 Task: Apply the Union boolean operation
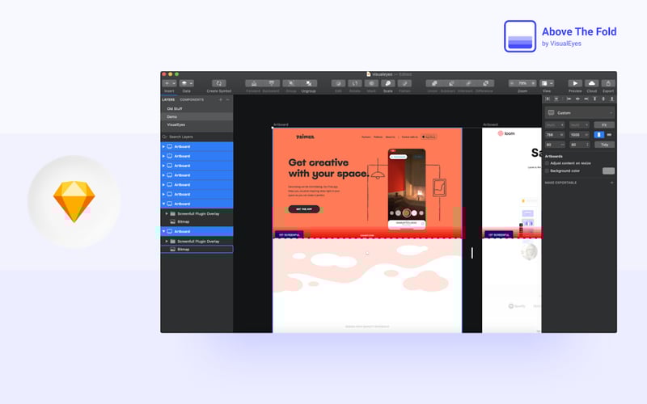click(x=434, y=83)
